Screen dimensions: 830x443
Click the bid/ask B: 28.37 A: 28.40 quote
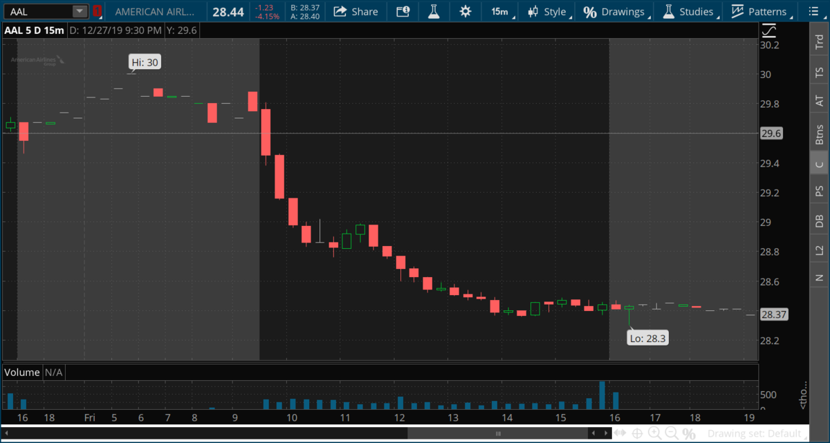pos(304,12)
